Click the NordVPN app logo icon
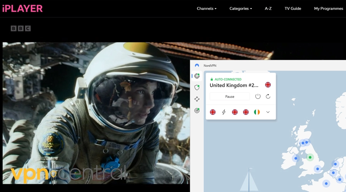346x192 pixels. 197,65
